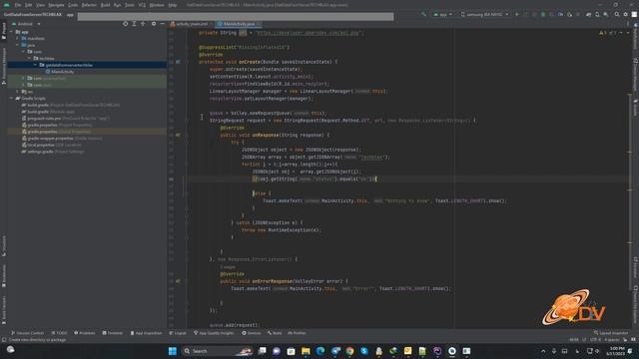
Task: Expand the res folder node
Action: click(18, 92)
